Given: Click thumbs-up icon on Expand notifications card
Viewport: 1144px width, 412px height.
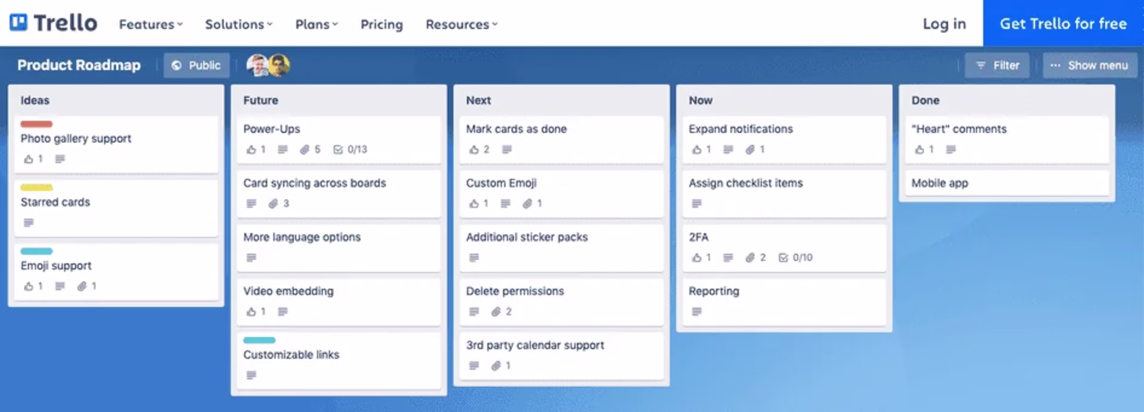Looking at the screenshot, I should (697, 149).
